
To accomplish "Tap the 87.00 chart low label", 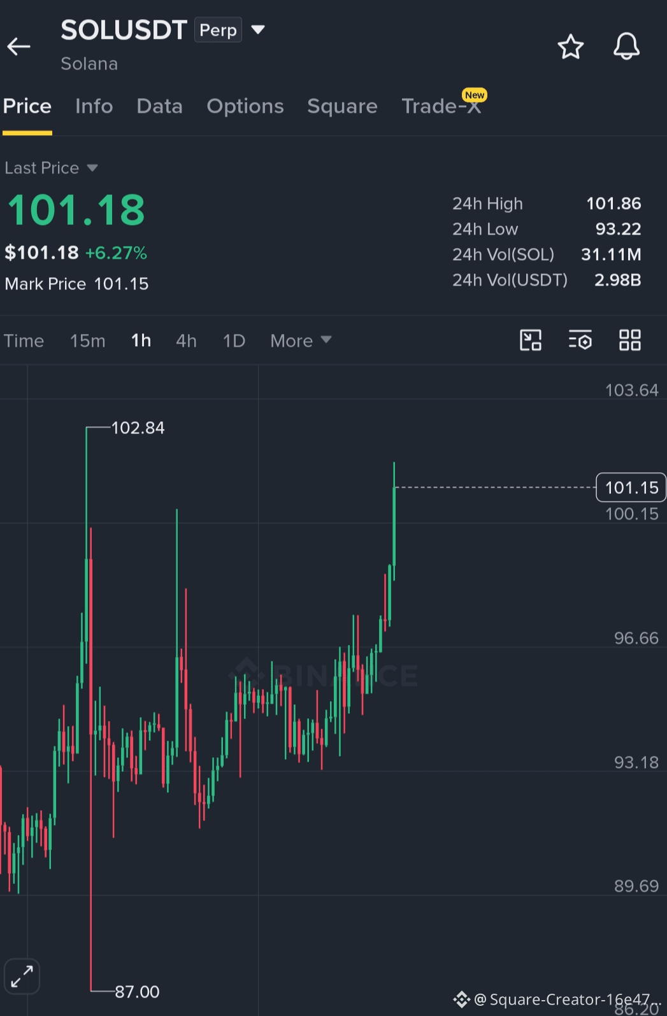I will coord(137,992).
